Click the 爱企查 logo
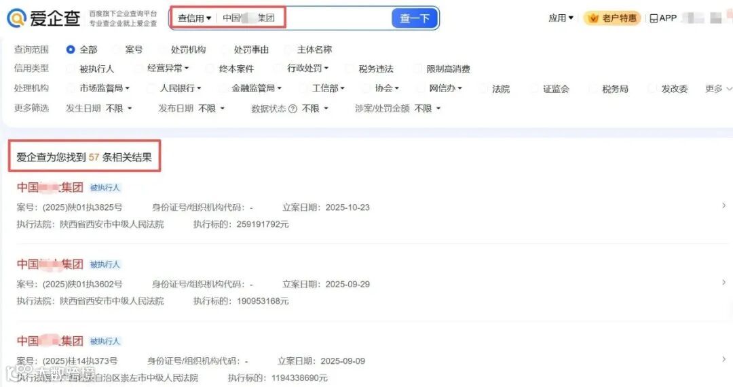The height and width of the screenshot is (387, 733). tap(43, 18)
